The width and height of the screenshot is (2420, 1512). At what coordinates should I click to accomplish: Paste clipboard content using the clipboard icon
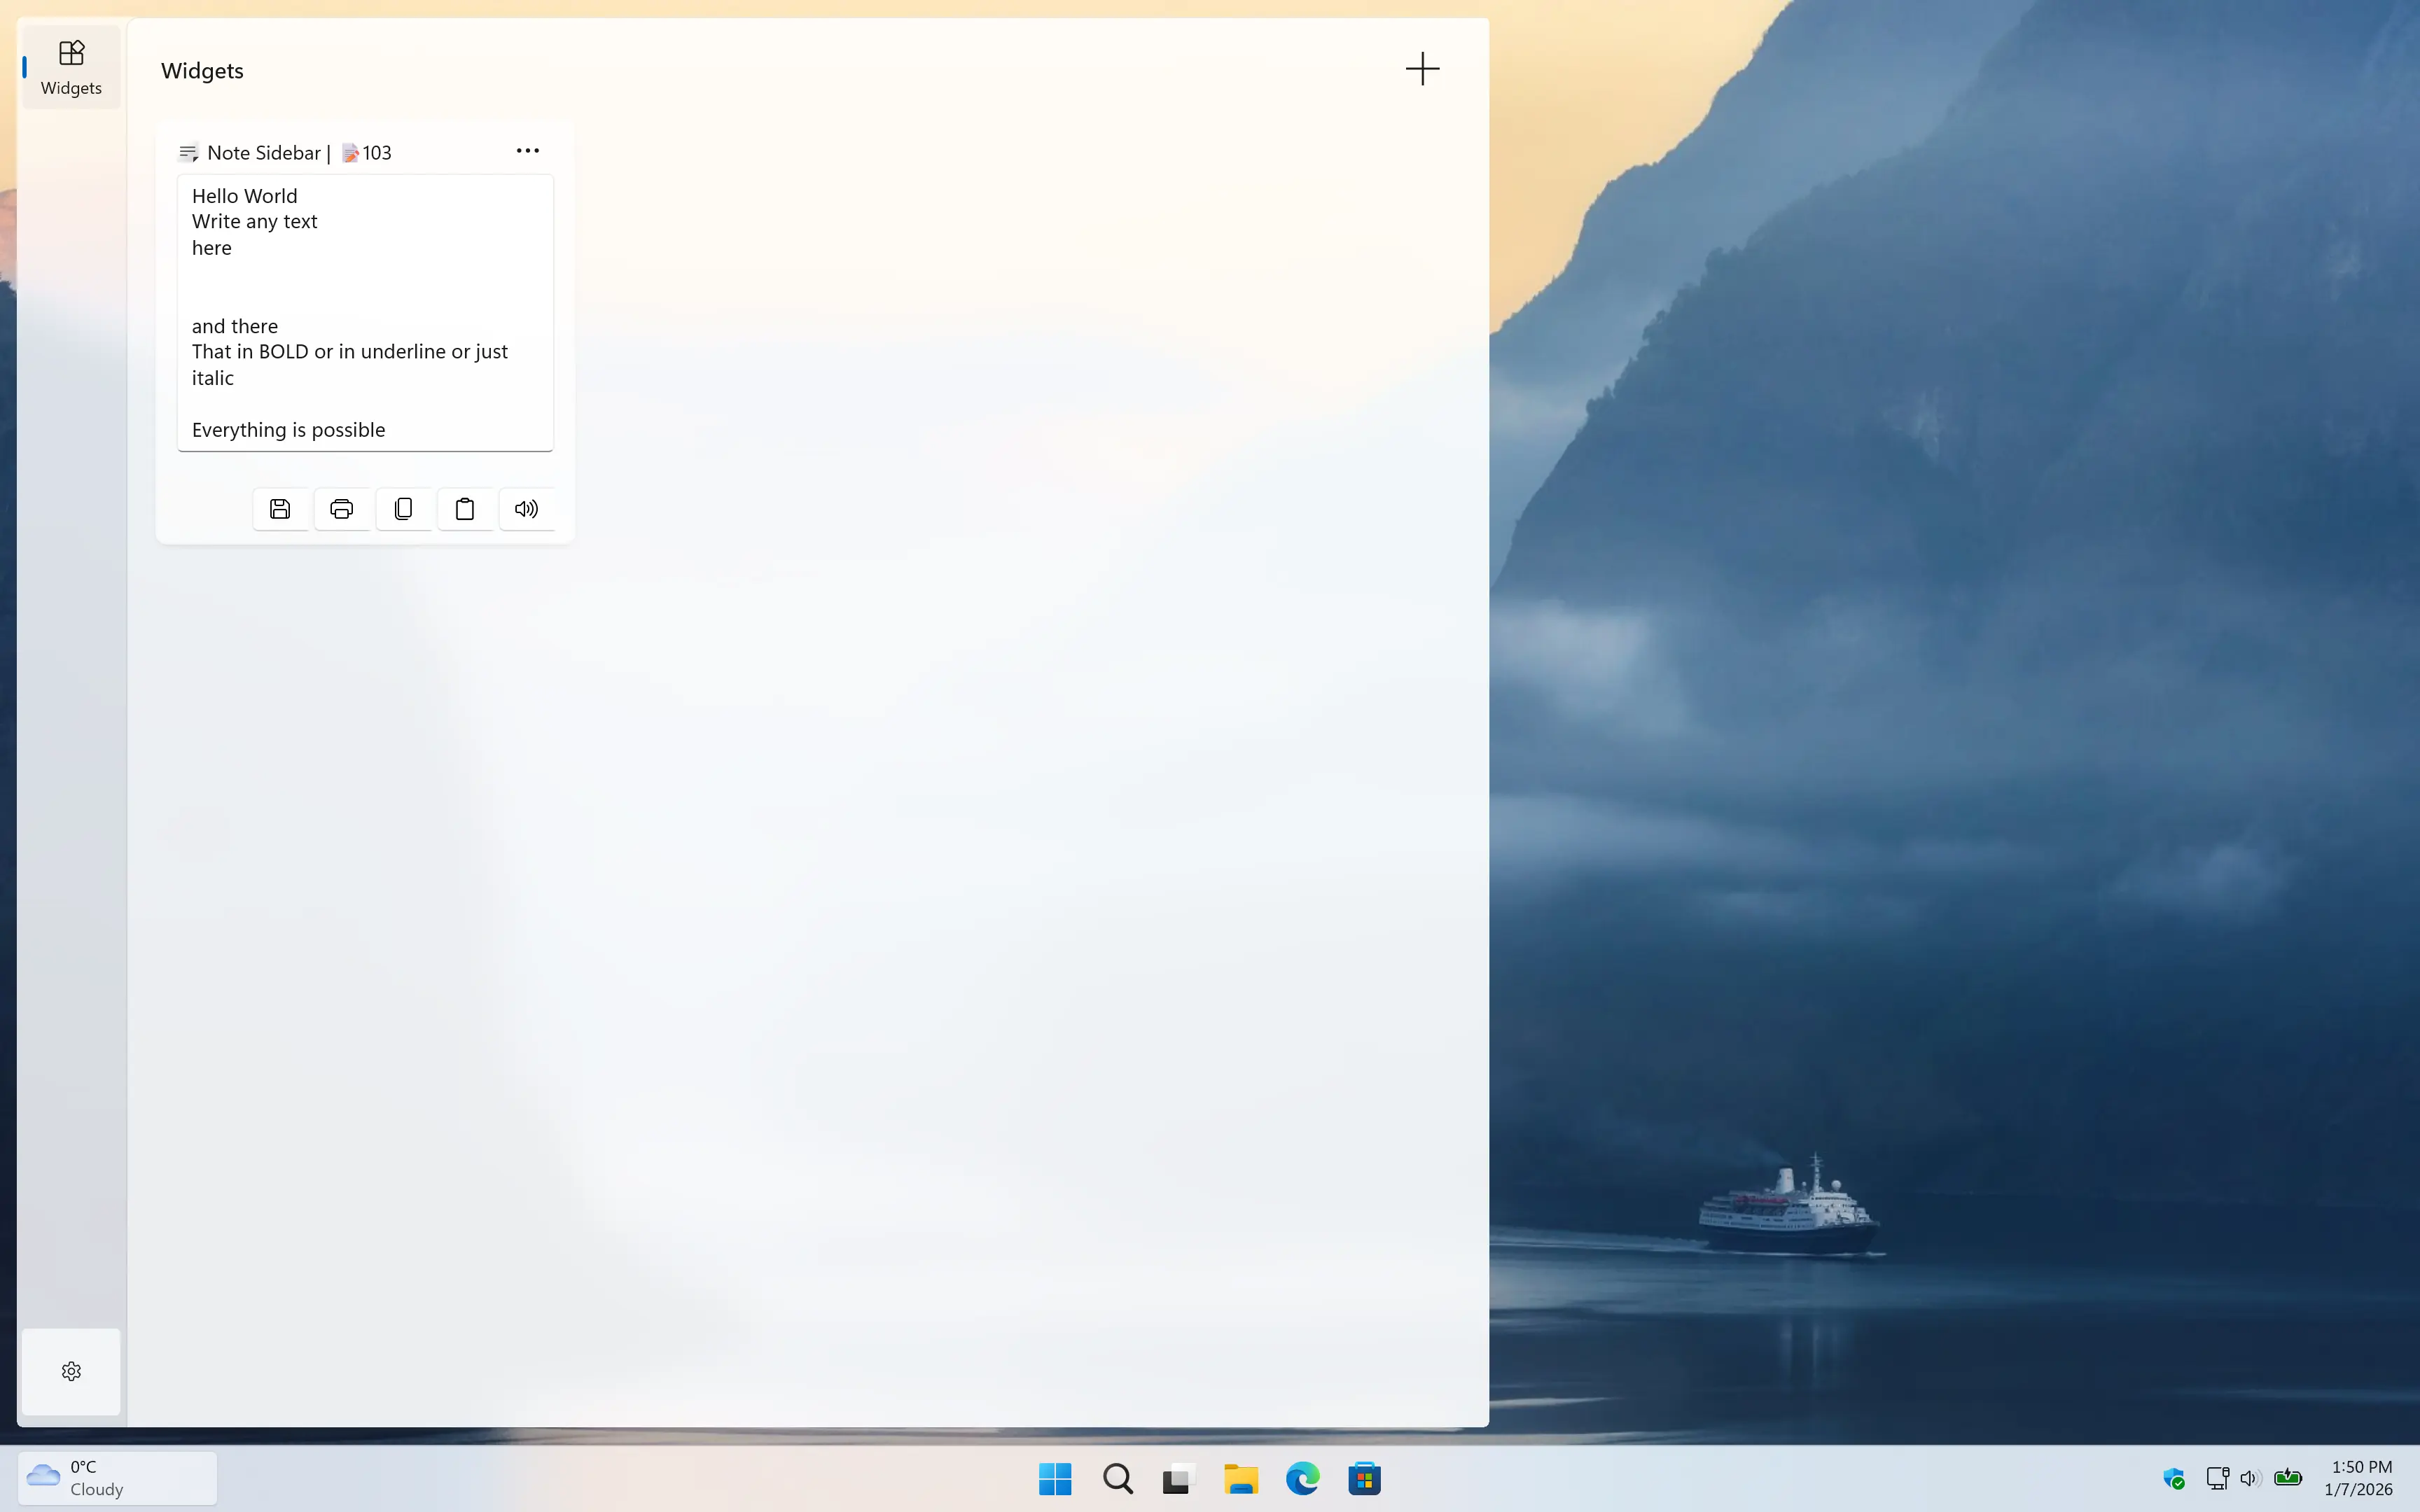tap(464, 509)
